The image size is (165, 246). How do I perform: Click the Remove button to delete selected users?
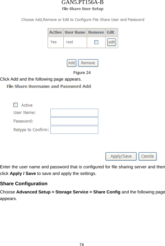coord(88,63)
